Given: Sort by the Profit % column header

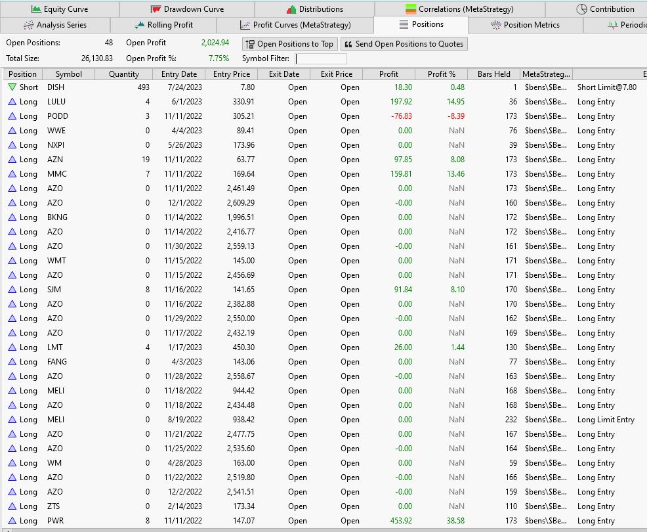Looking at the screenshot, I should [441, 74].
